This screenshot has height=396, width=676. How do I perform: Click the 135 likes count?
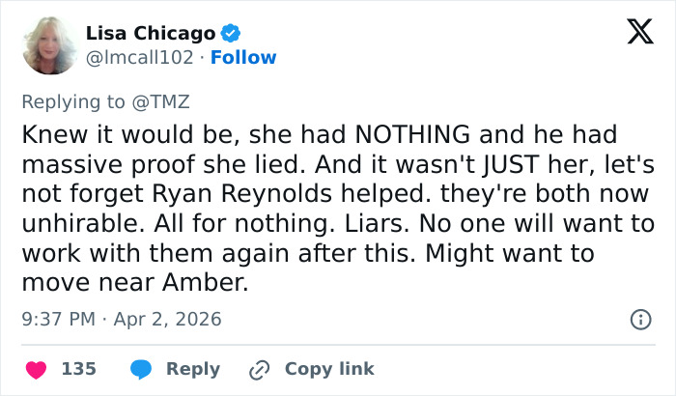click(x=78, y=369)
